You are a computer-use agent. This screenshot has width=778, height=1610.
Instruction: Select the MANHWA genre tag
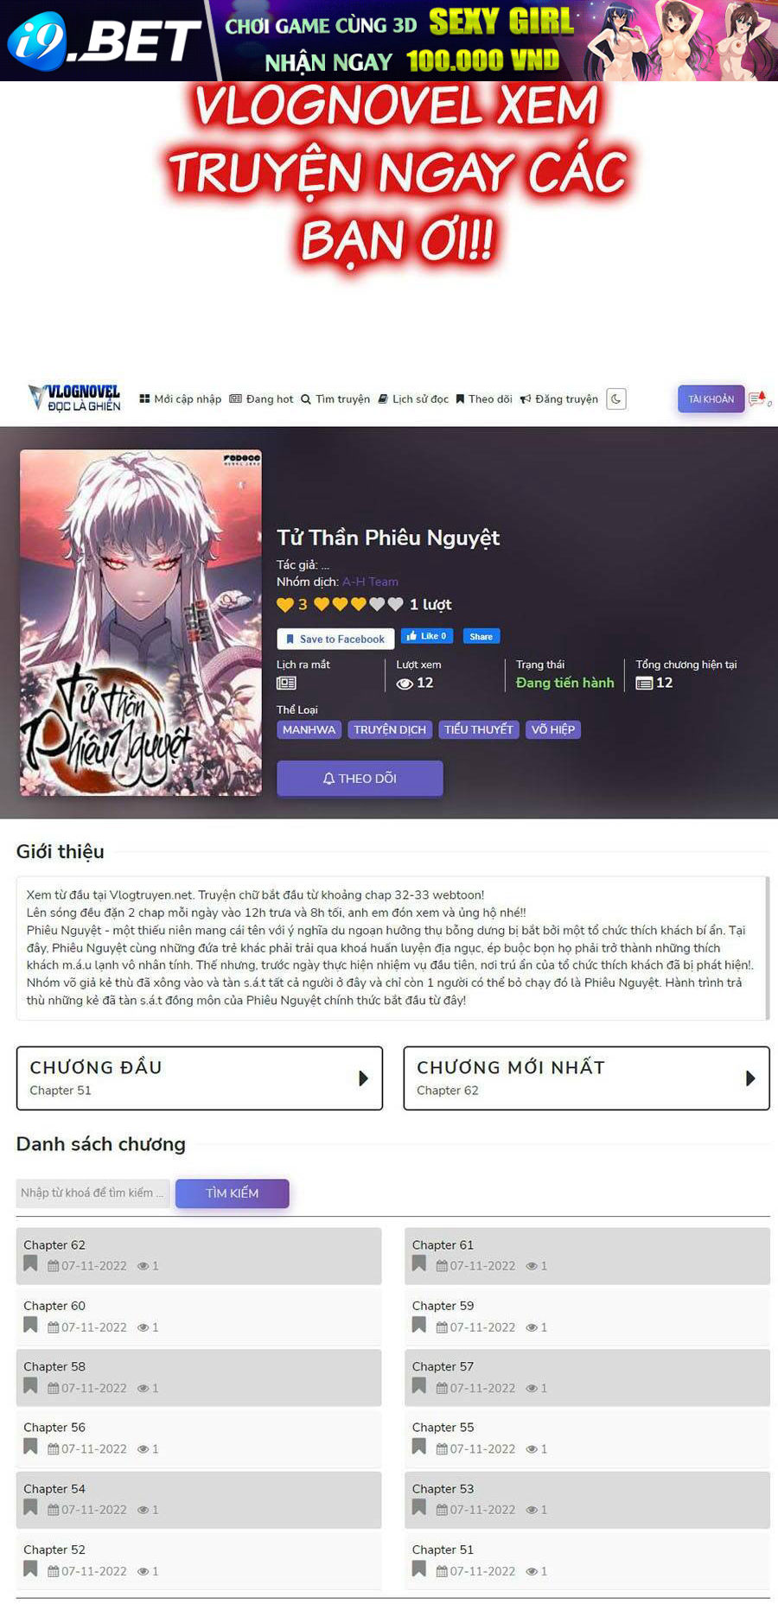[309, 729]
